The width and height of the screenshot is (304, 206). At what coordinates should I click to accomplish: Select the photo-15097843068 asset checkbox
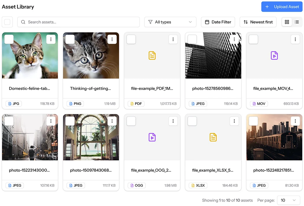[70, 121]
